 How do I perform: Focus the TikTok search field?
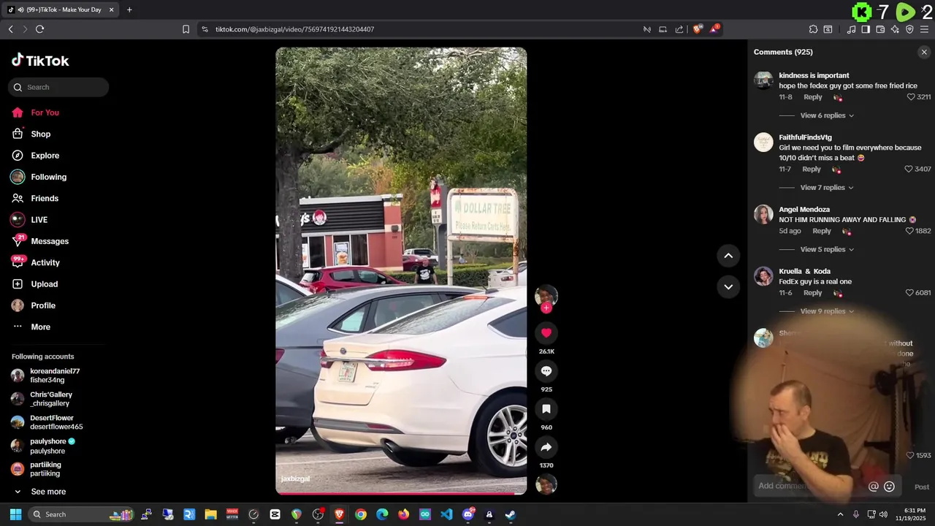point(58,87)
